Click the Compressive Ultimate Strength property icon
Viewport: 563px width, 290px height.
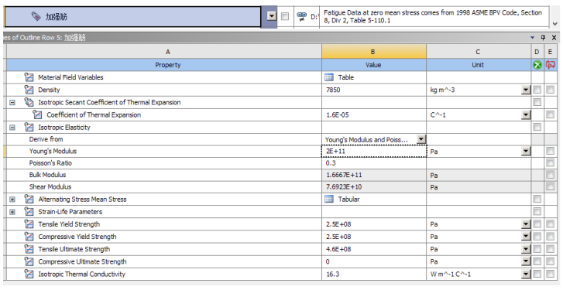(29, 261)
